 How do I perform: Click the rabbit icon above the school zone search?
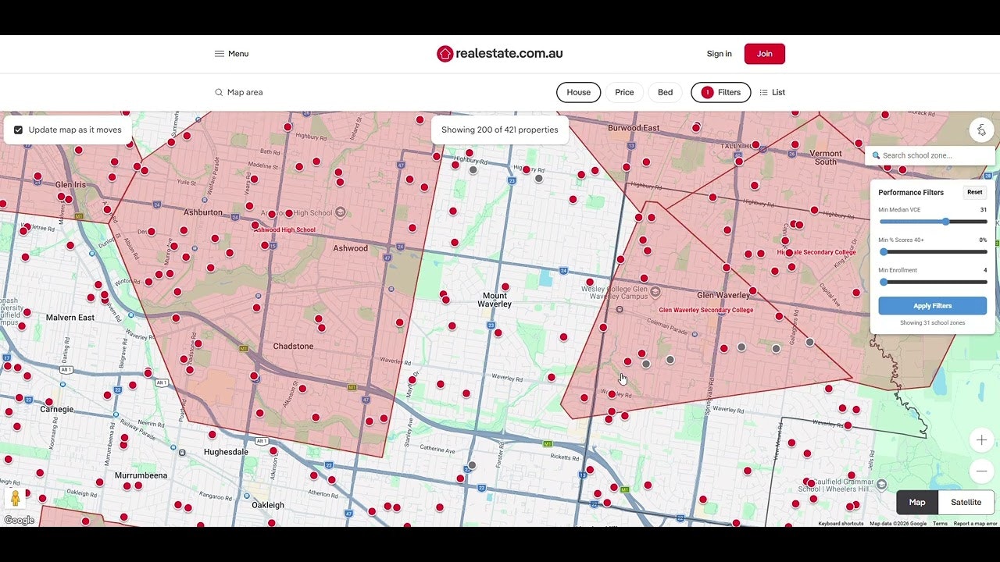point(981,130)
